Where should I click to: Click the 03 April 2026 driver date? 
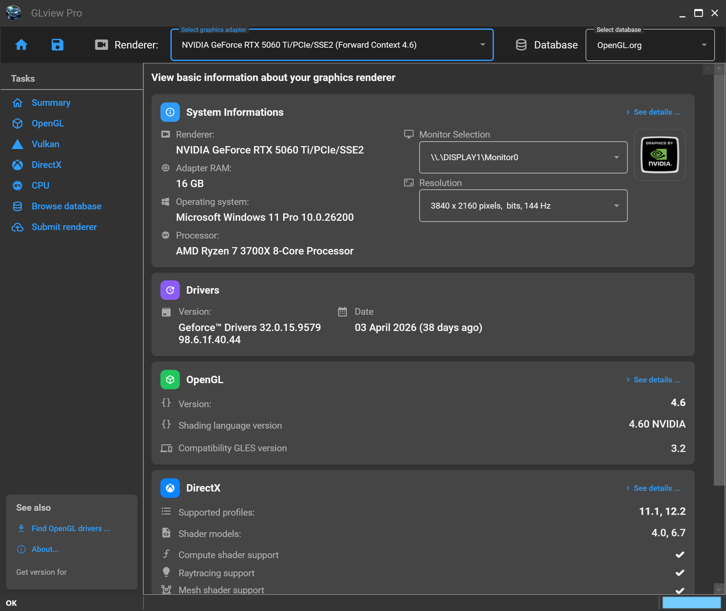[x=418, y=327]
